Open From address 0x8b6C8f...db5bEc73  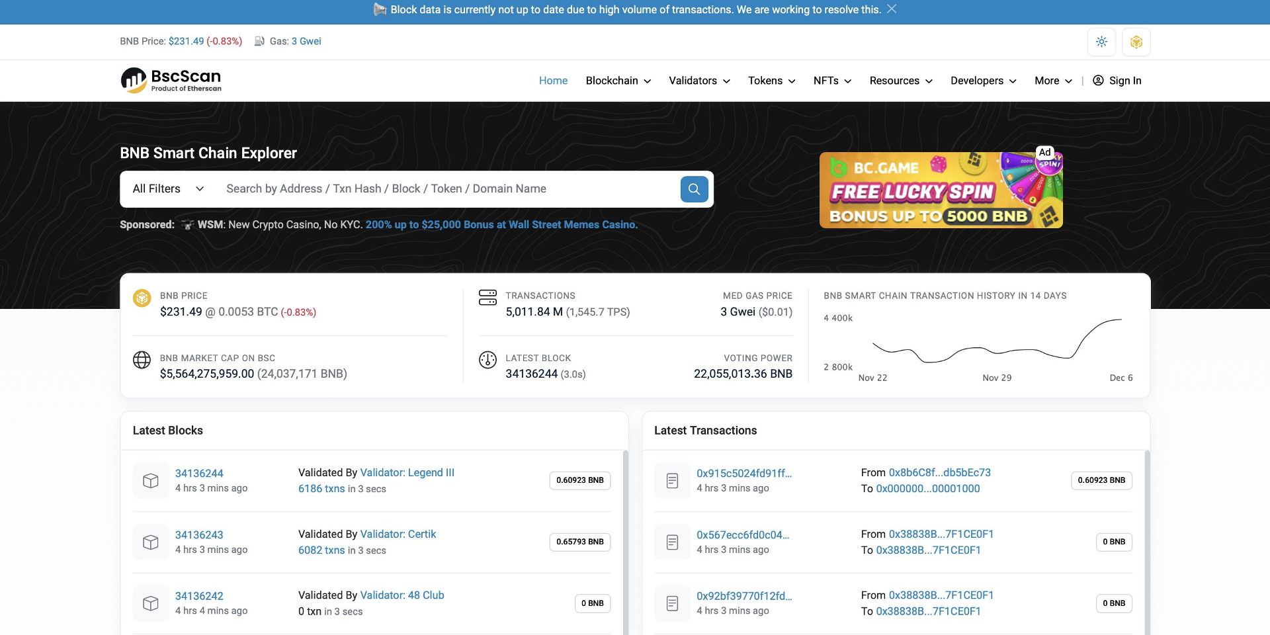click(x=940, y=473)
